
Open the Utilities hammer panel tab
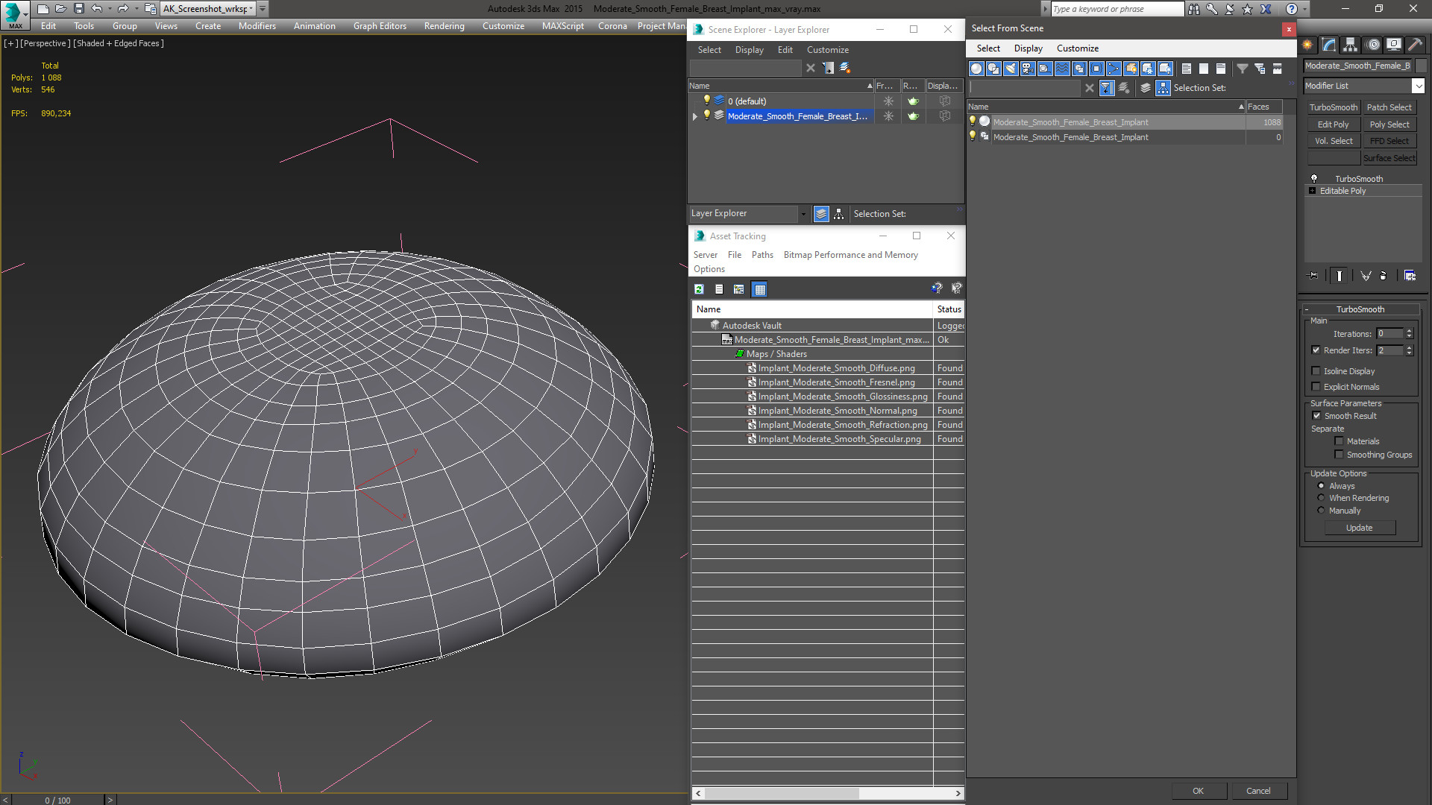coord(1415,45)
